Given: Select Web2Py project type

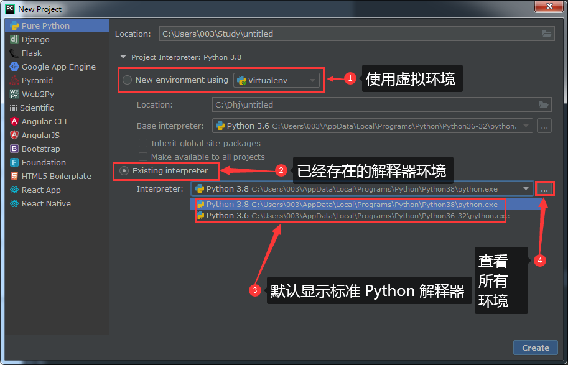Looking at the screenshot, I should 57,94.
